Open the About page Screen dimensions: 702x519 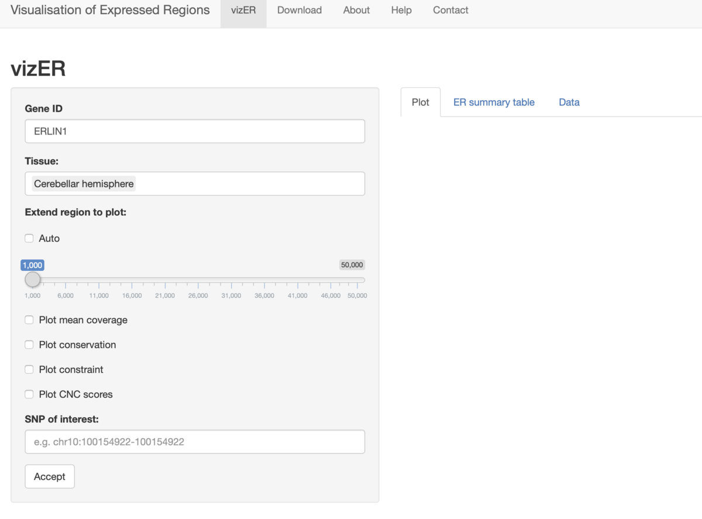tap(356, 10)
